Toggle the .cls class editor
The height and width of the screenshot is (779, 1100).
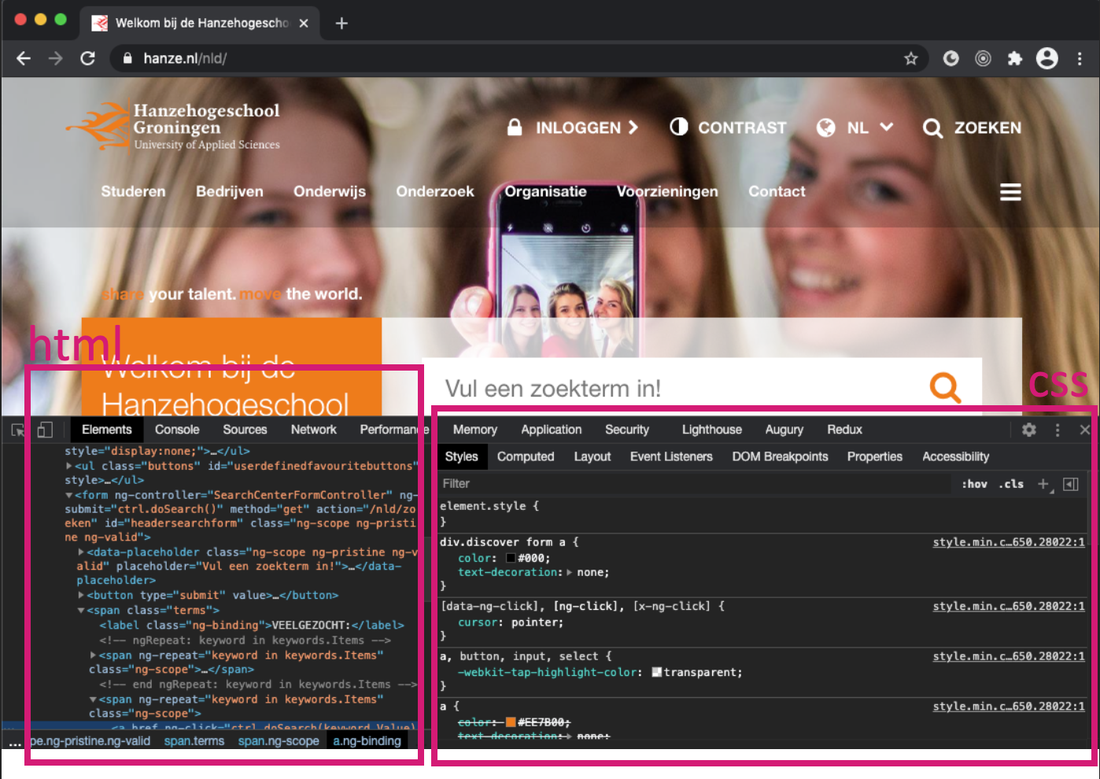[x=1011, y=484]
